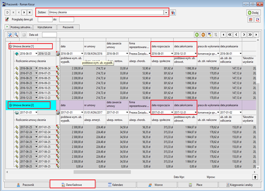Switch to Wykształcenie tab
265x191 pixels.
click(x=45, y=27)
